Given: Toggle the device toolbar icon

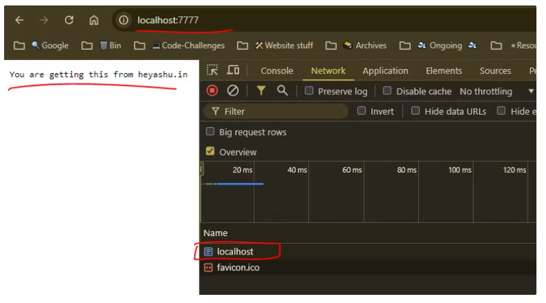Looking at the screenshot, I should 233,70.
